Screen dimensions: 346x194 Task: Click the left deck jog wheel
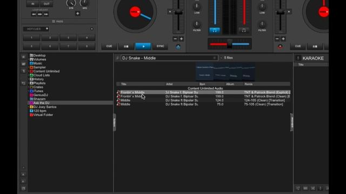point(135,12)
